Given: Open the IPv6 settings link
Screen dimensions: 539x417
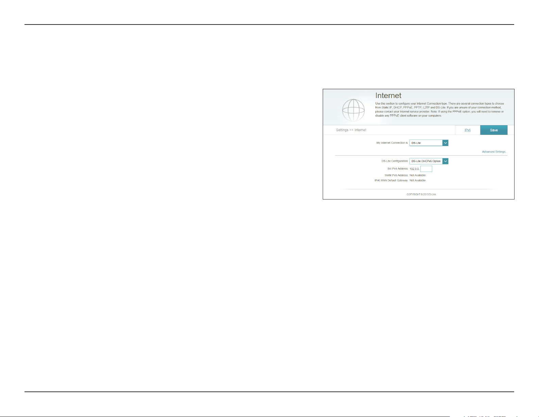Looking at the screenshot, I should (x=468, y=130).
